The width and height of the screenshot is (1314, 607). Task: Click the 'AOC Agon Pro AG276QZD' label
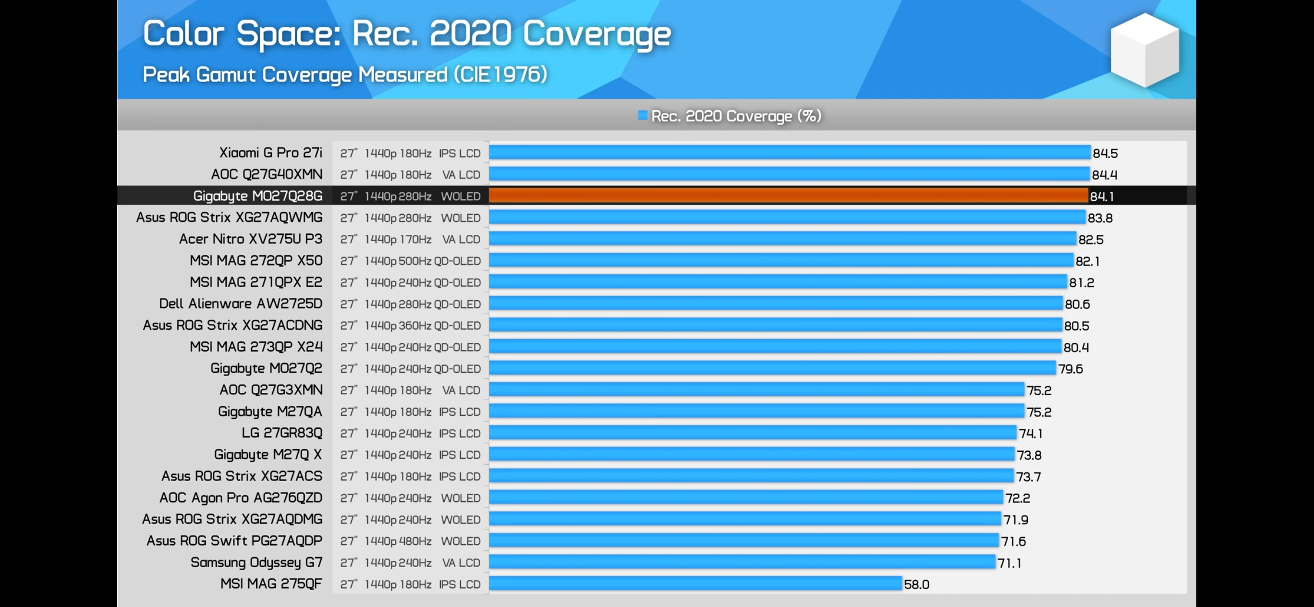pos(241,498)
